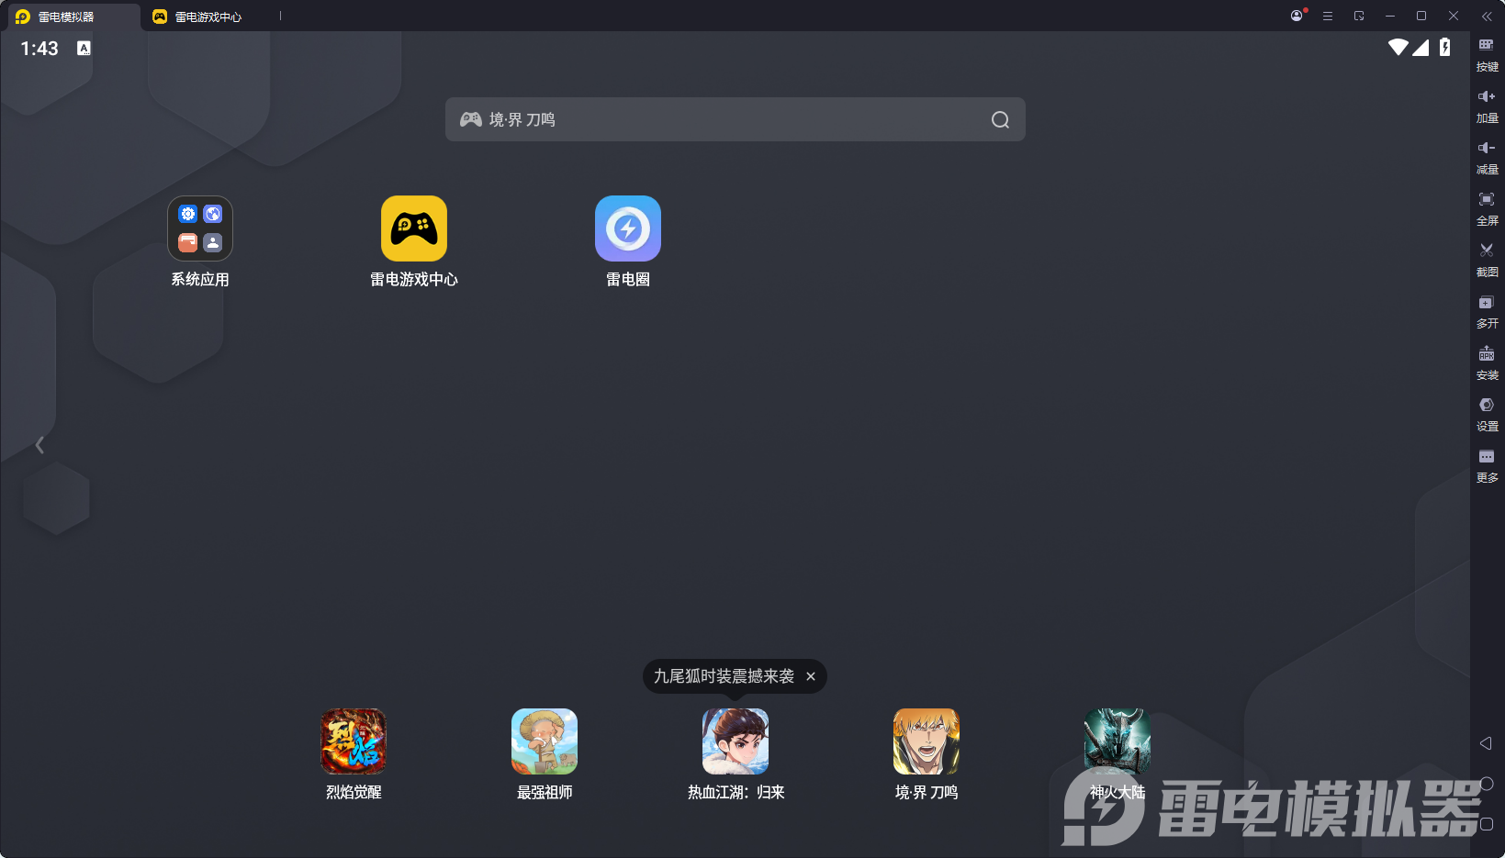Enter fullscreen with 全屏 button
This screenshot has width=1505, height=858.
pos(1487,209)
